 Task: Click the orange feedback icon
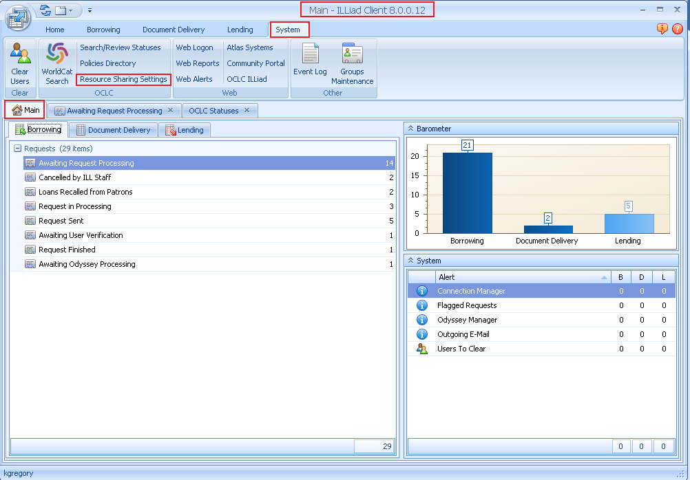(662, 29)
